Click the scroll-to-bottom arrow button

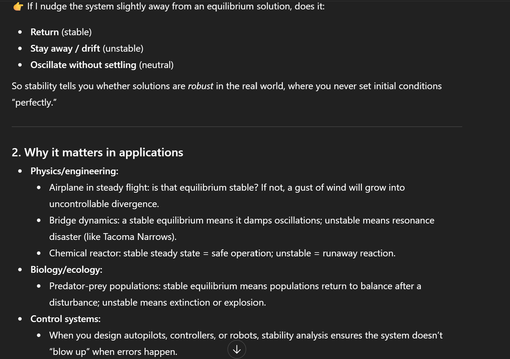click(x=237, y=349)
